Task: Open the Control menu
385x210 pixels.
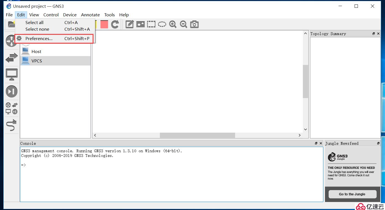Action: pos(51,15)
